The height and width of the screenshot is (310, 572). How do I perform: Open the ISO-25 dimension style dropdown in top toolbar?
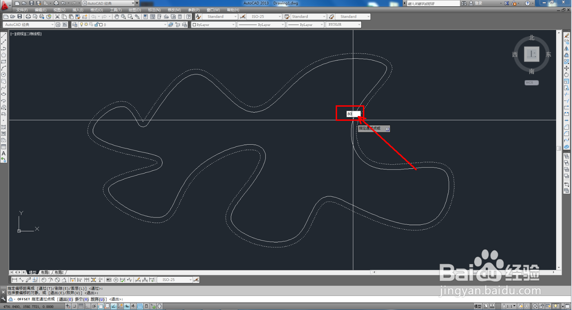tap(264, 17)
